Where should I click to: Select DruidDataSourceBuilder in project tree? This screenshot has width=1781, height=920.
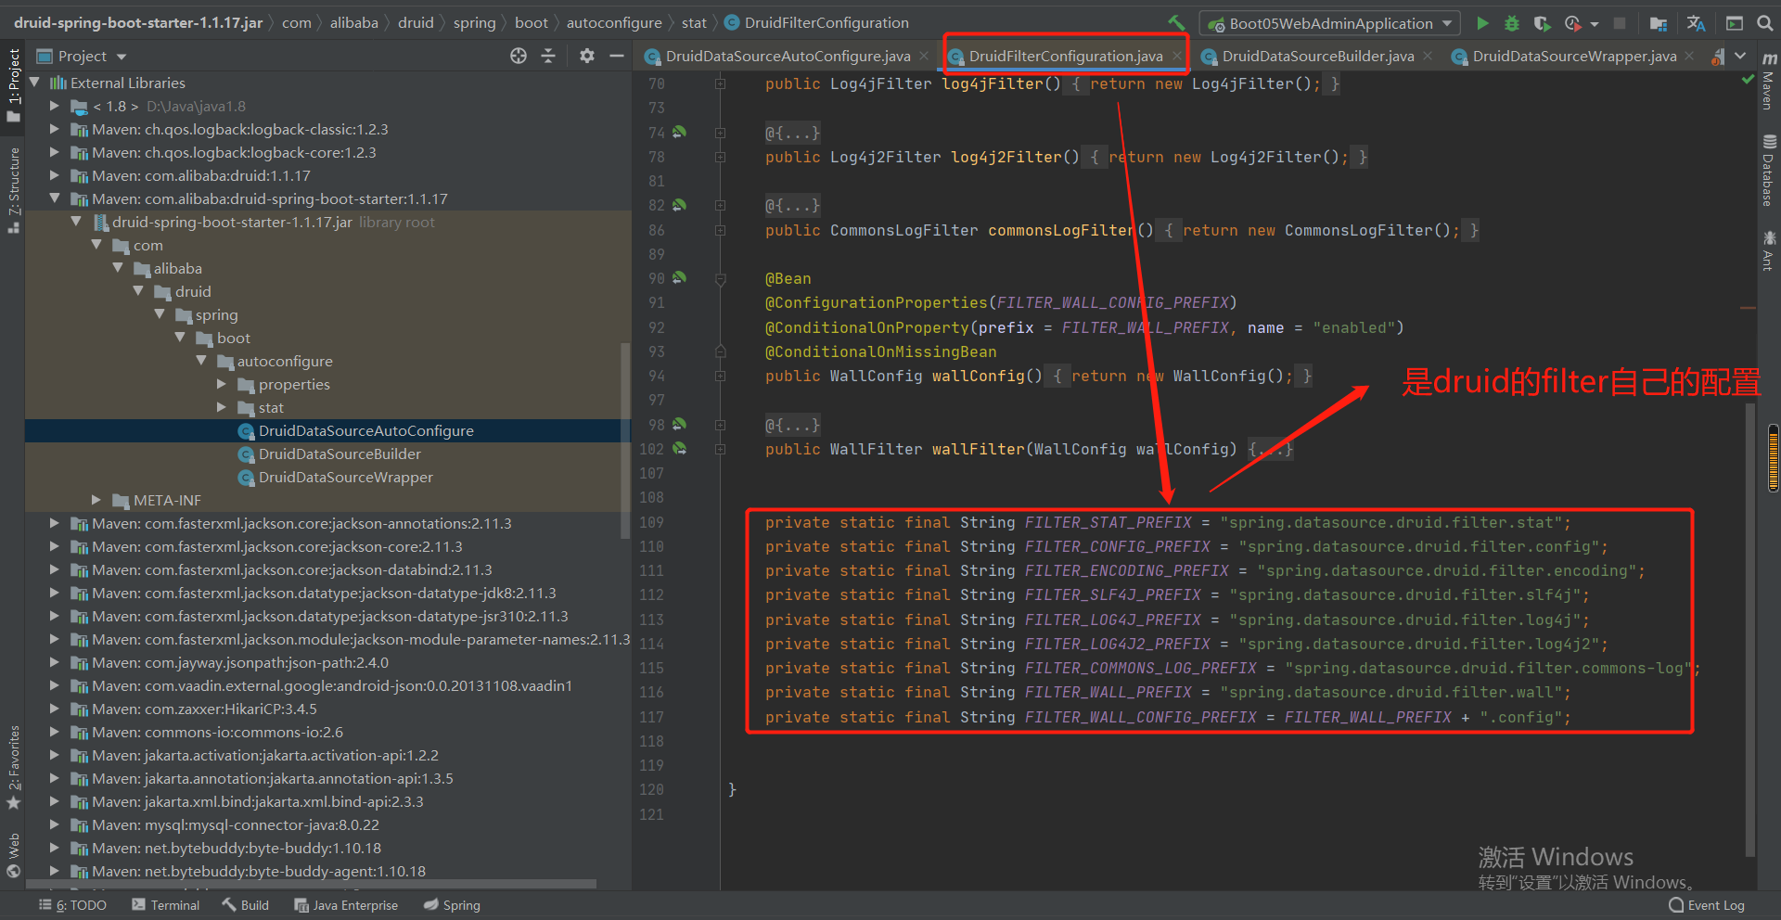340,454
